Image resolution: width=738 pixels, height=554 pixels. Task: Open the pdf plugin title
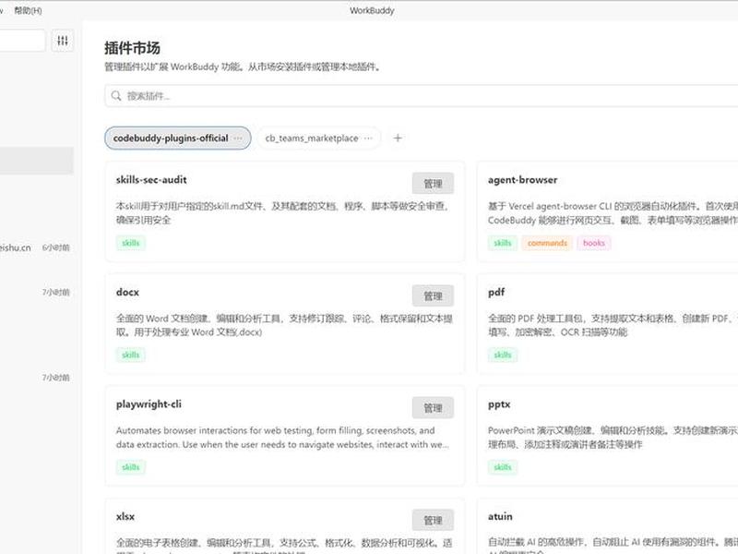click(496, 292)
